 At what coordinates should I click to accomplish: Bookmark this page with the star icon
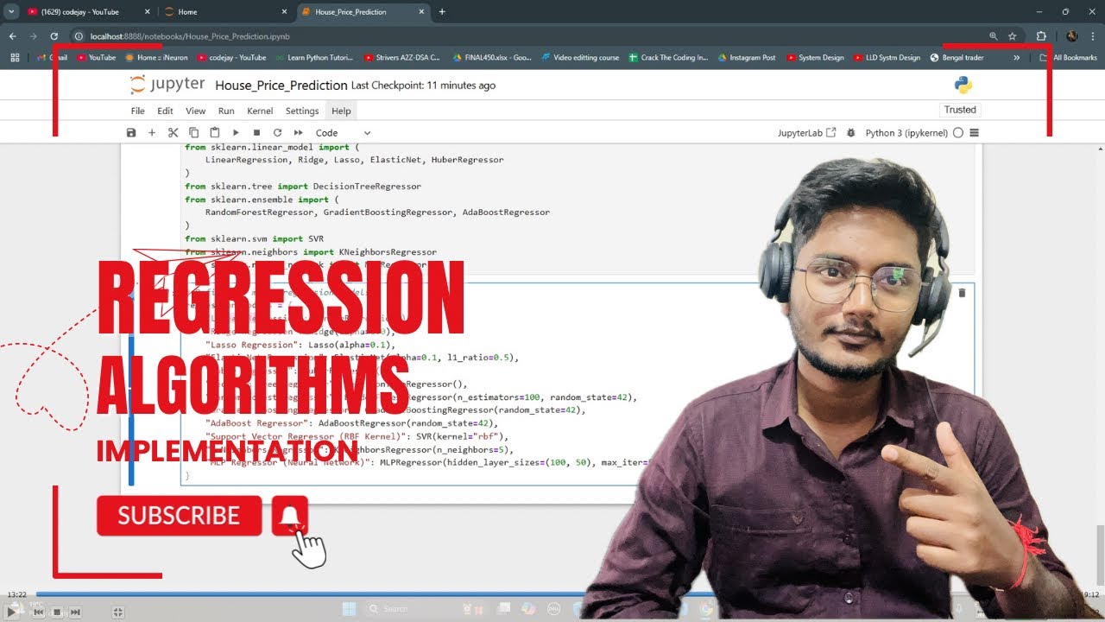(x=1012, y=36)
